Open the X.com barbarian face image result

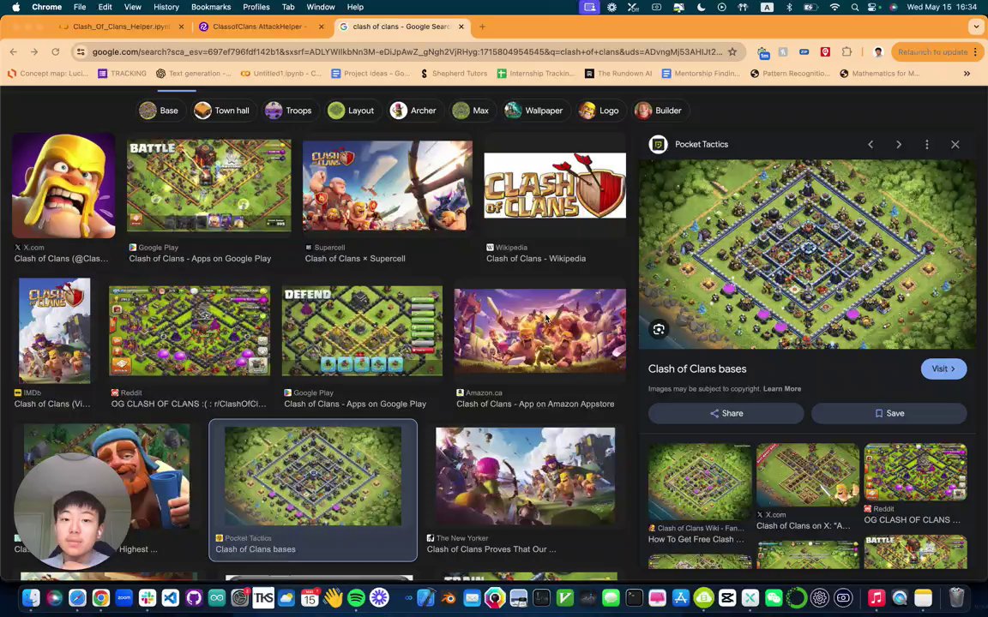(63, 185)
